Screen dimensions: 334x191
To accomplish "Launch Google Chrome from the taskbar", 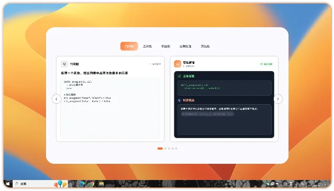I will [x=92, y=184].
